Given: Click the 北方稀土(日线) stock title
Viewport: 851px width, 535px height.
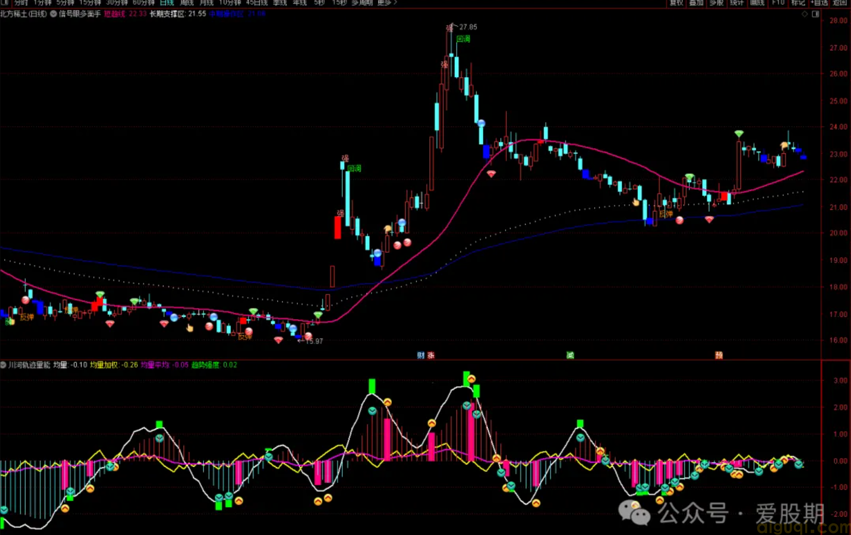Looking at the screenshot, I should click(23, 14).
